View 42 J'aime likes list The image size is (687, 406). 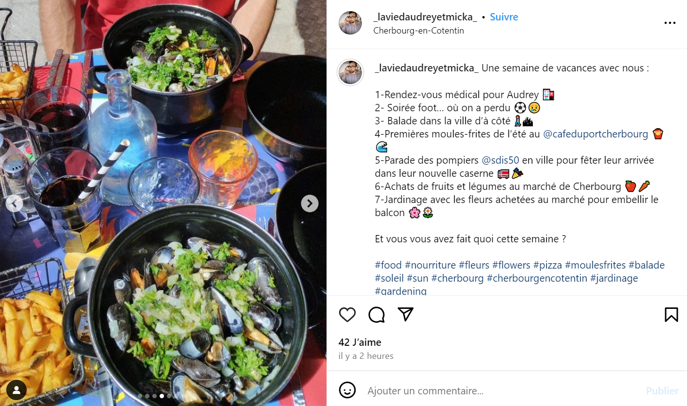click(x=360, y=342)
